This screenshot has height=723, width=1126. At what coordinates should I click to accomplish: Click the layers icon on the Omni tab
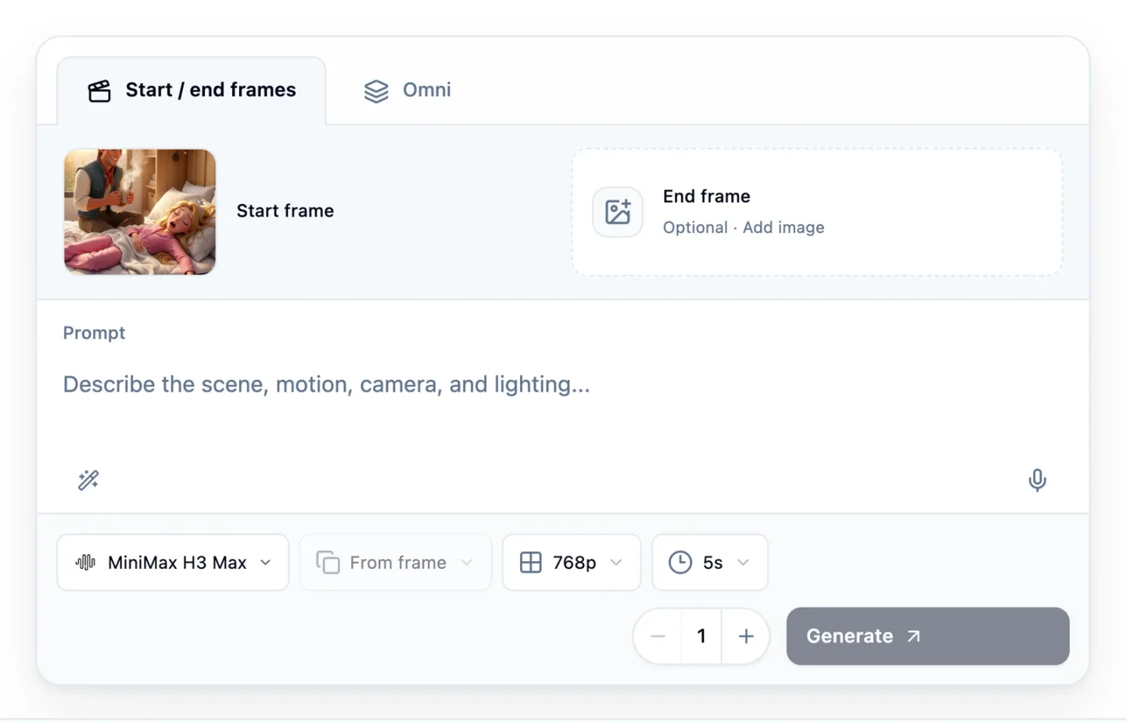[x=376, y=91]
